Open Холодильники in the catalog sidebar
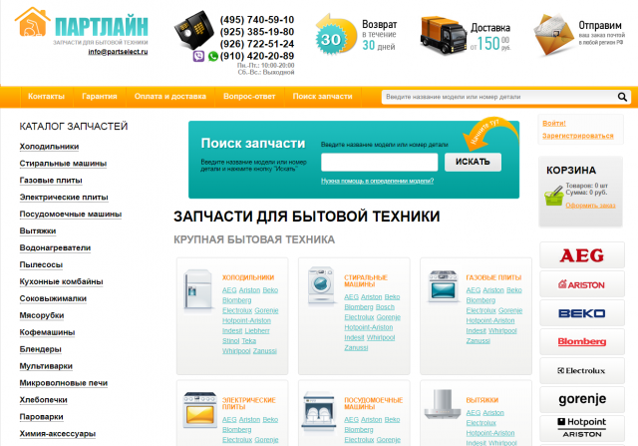638x446 pixels. coord(49,147)
